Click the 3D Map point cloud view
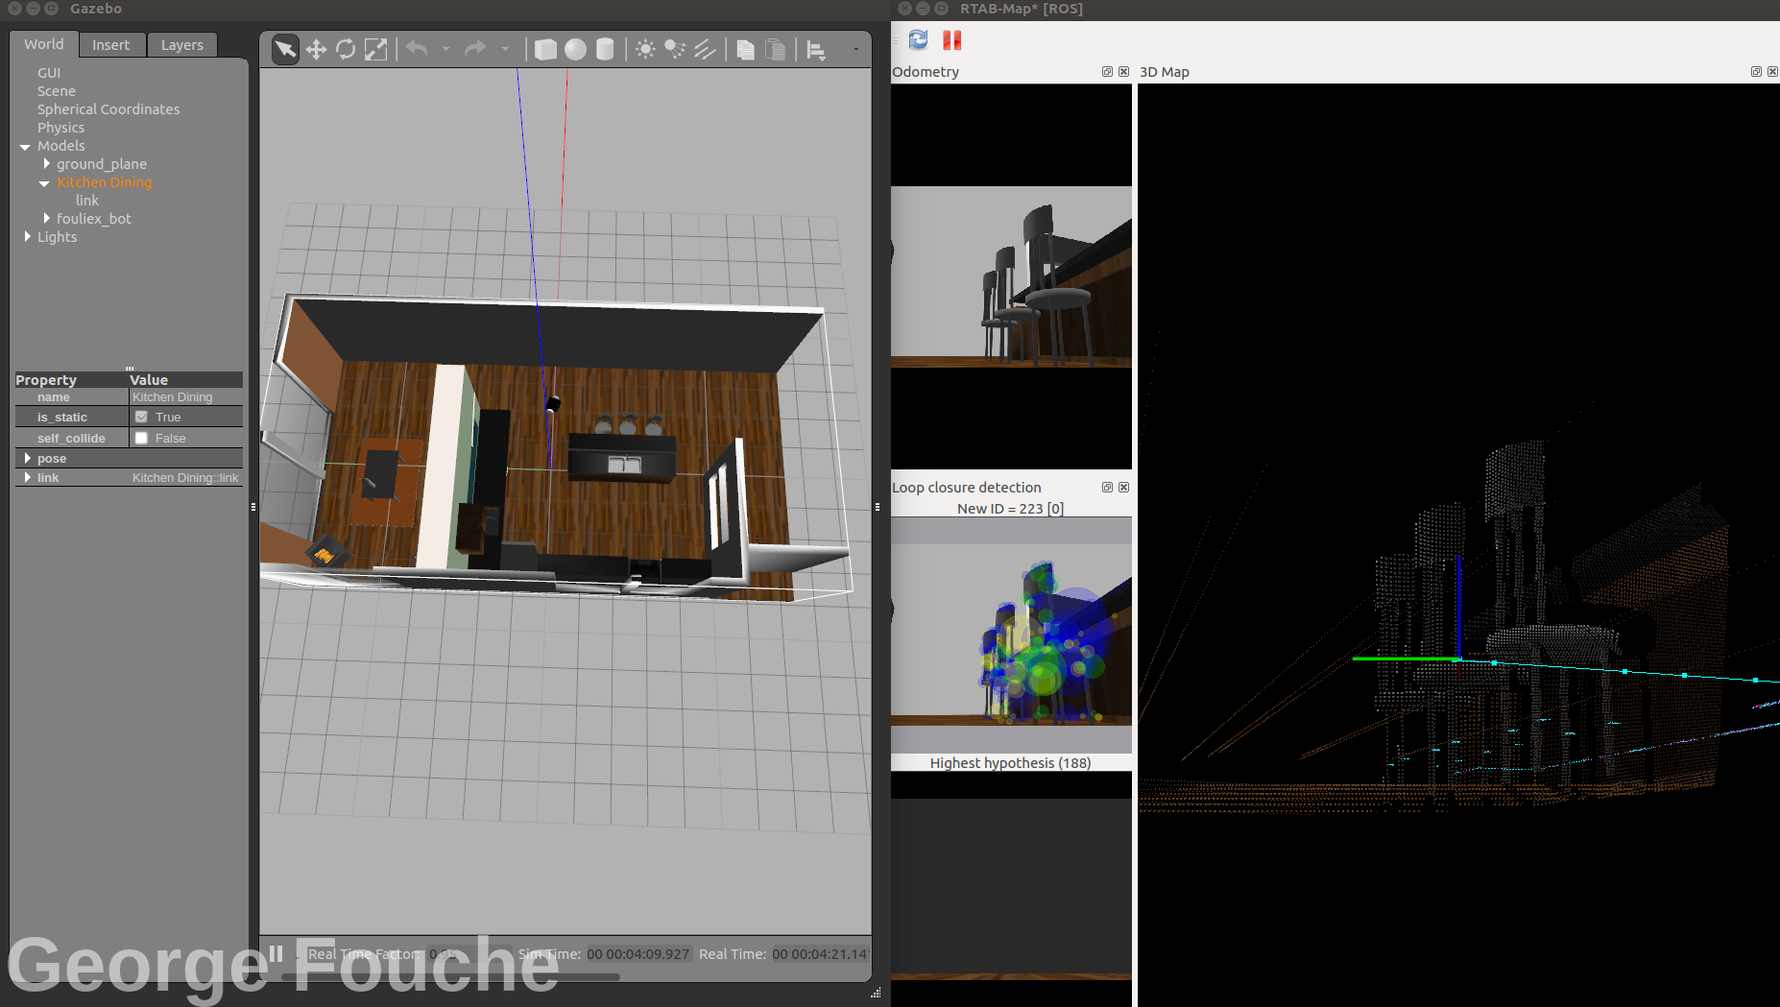The image size is (1780, 1007). 1458,544
